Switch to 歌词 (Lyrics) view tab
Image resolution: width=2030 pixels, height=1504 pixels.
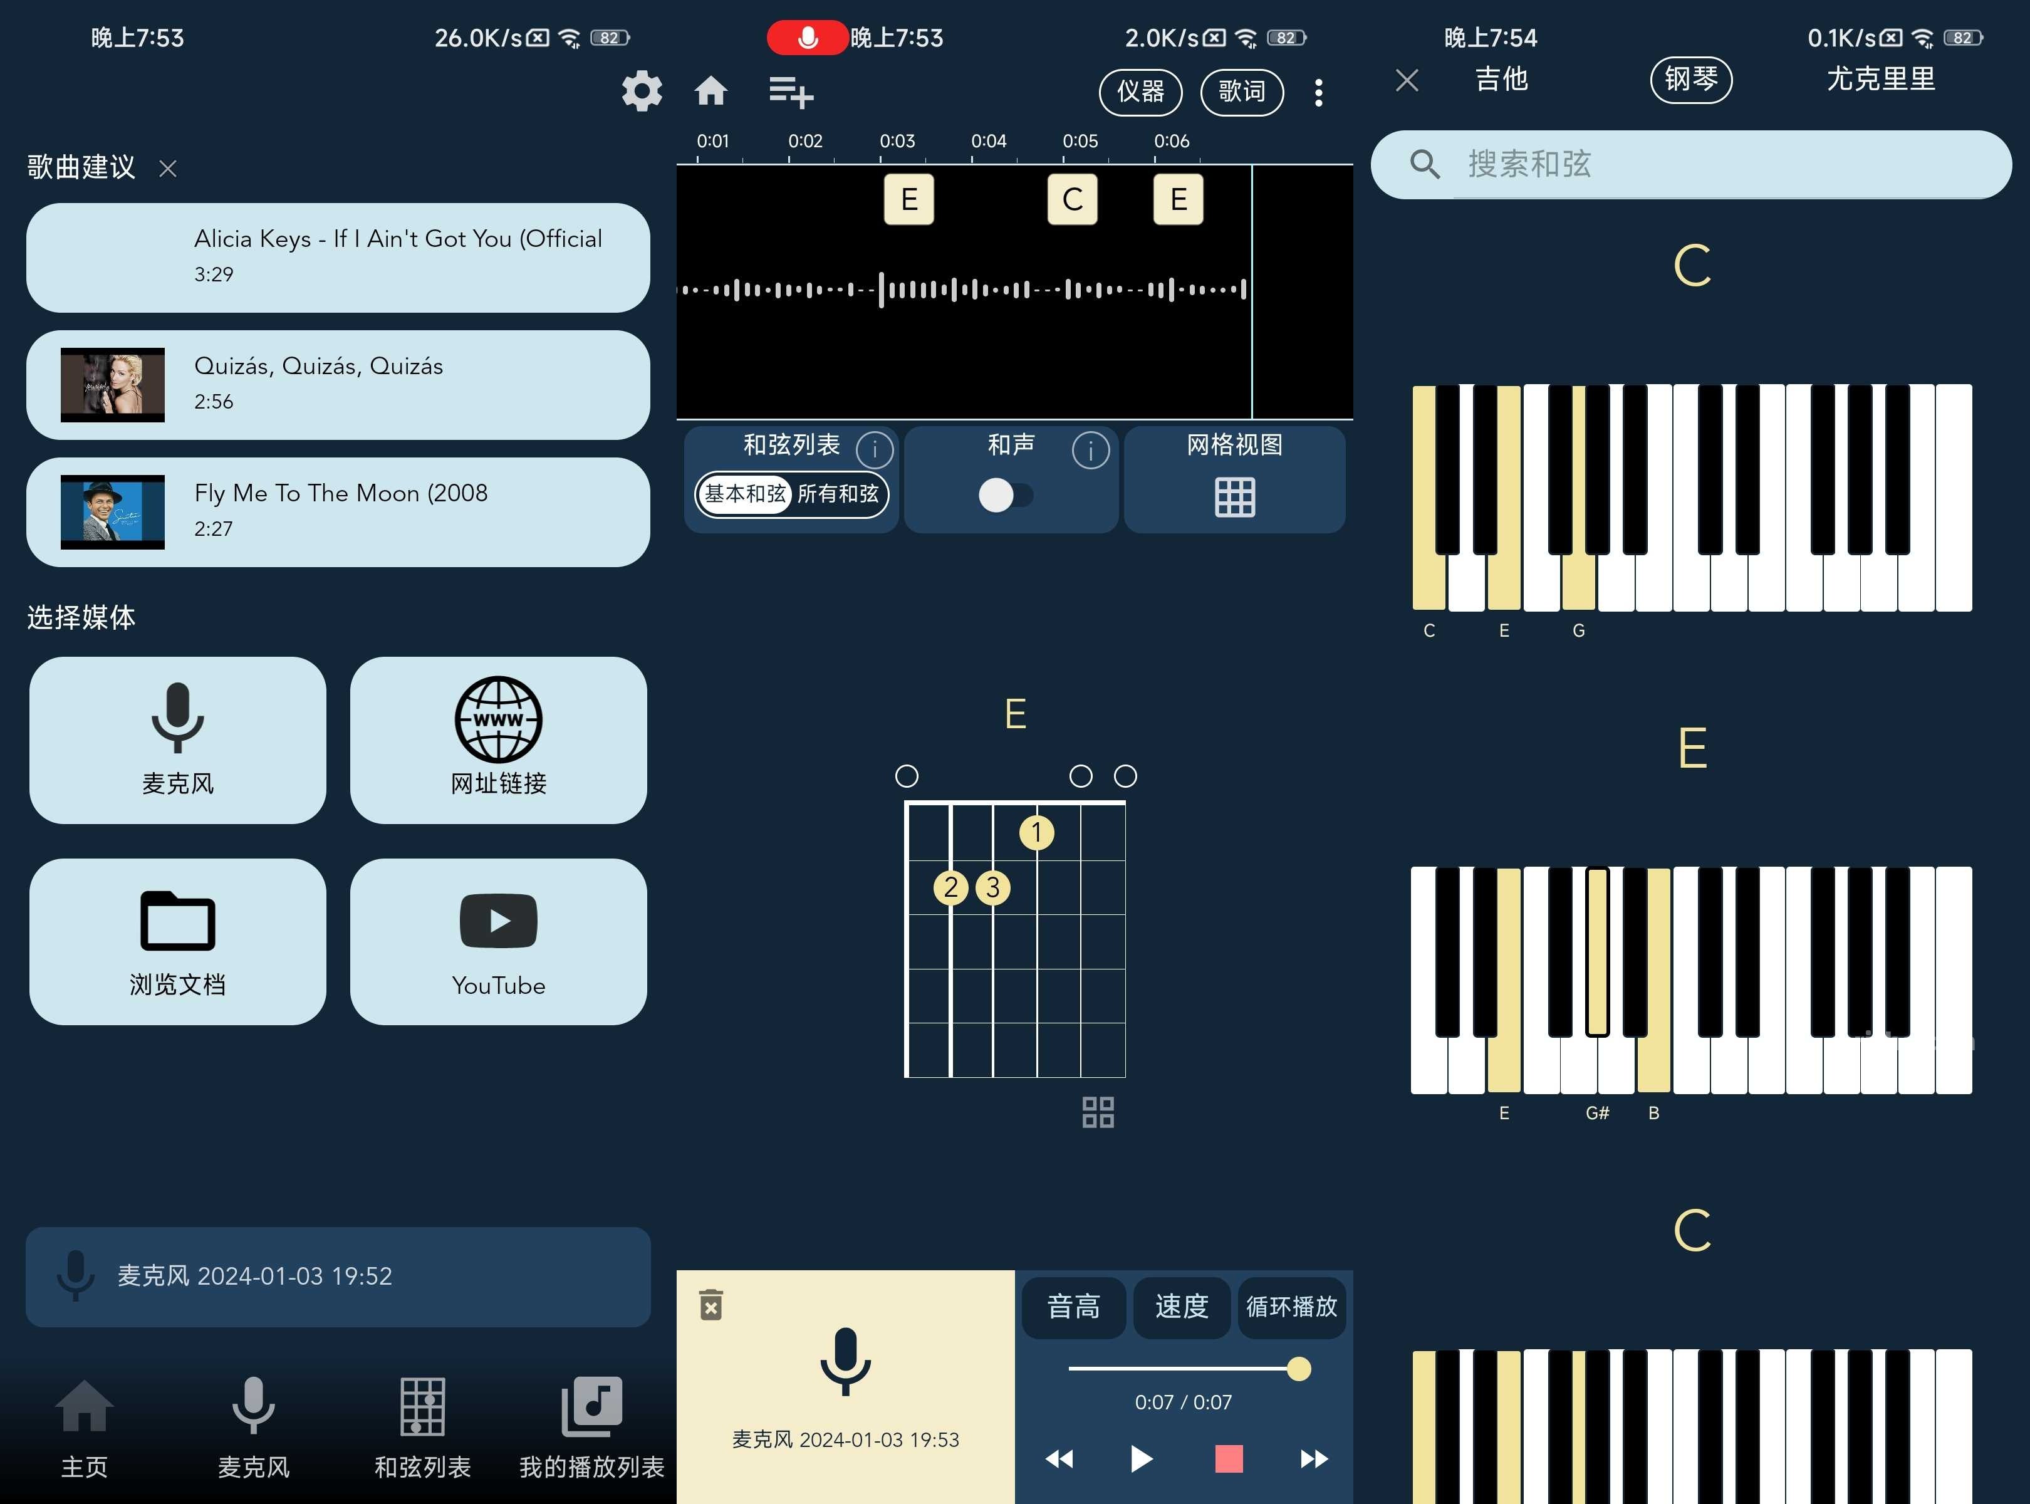[1245, 90]
